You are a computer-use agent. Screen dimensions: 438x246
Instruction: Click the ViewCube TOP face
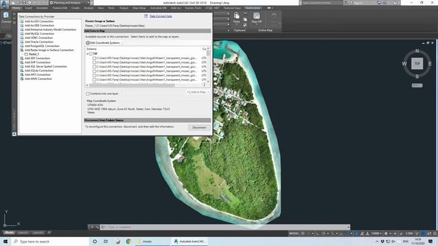(417, 64)
